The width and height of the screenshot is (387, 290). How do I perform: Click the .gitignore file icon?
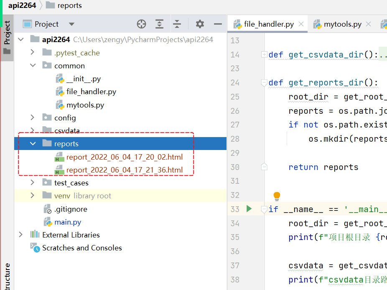(47, 209)
